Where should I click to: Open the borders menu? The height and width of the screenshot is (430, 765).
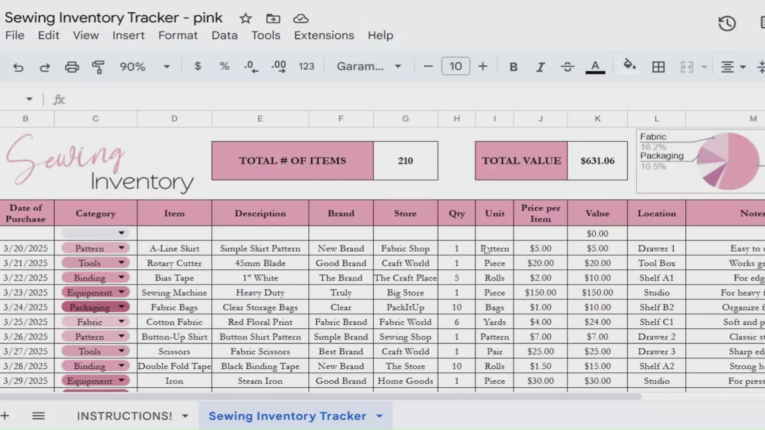658,66
